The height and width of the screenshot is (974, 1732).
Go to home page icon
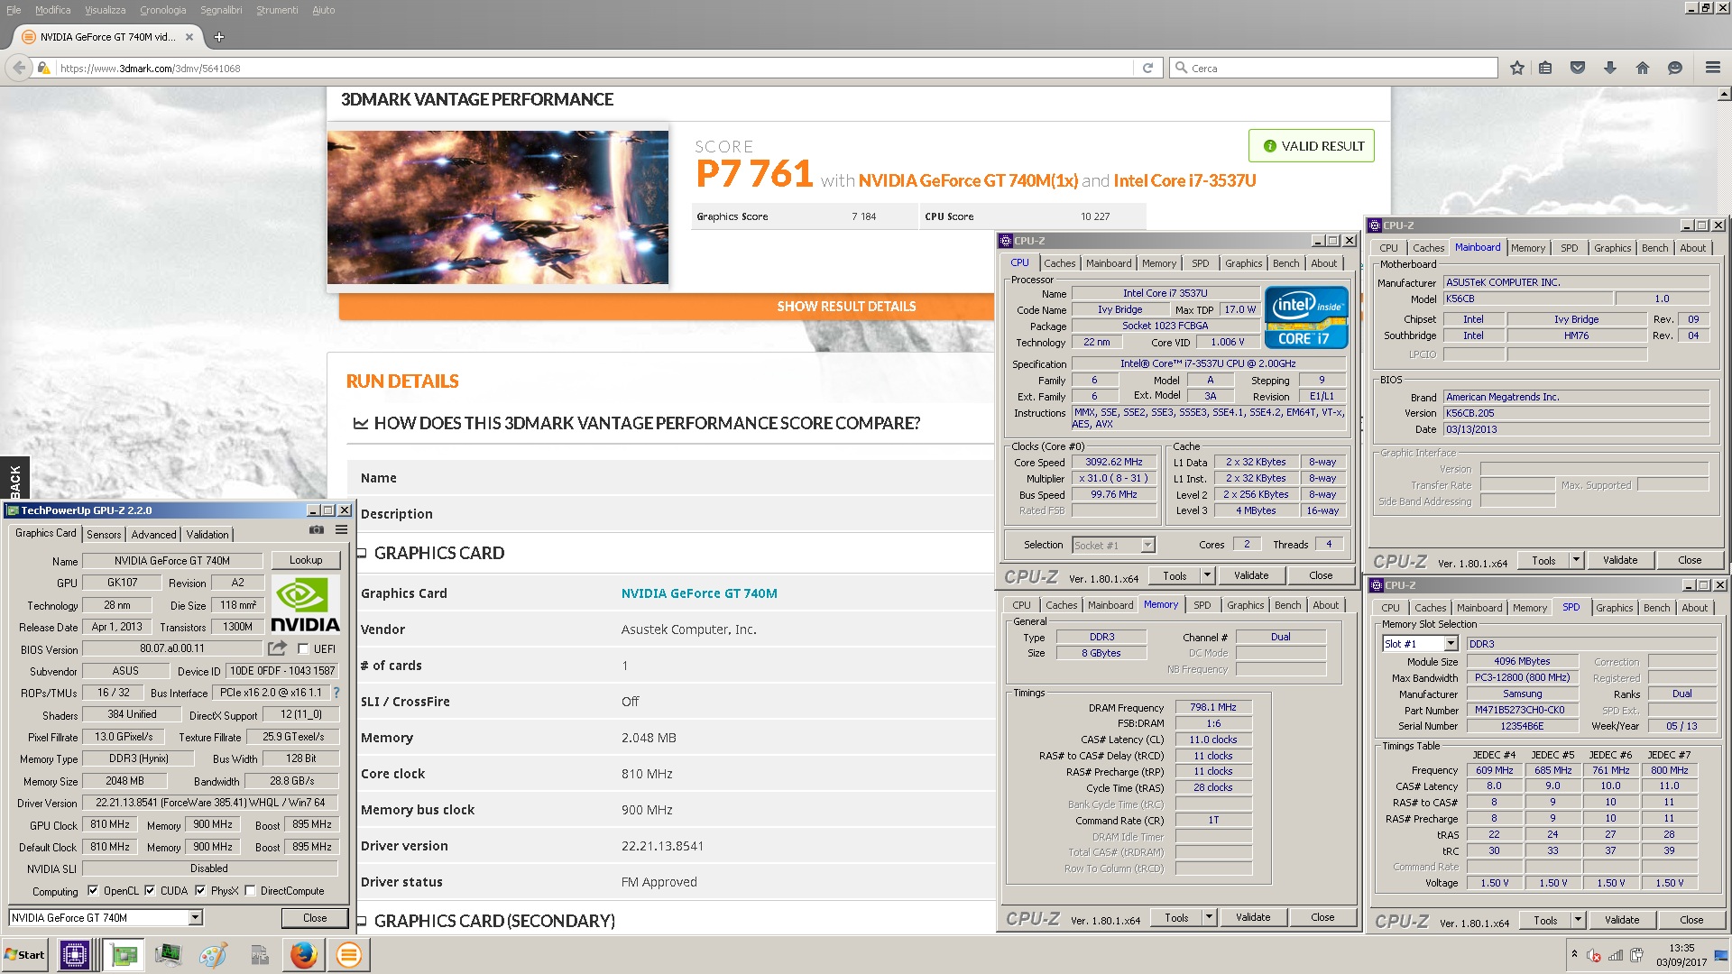coord(1643,68)
